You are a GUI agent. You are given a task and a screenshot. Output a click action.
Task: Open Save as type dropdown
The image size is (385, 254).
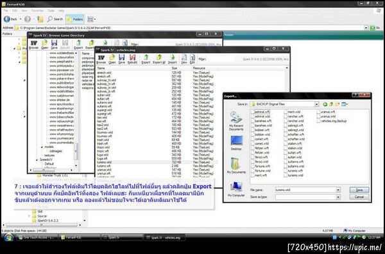338,197
